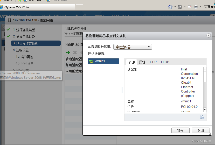Click the 未用的适配器 group row

(x=74, y=71)
